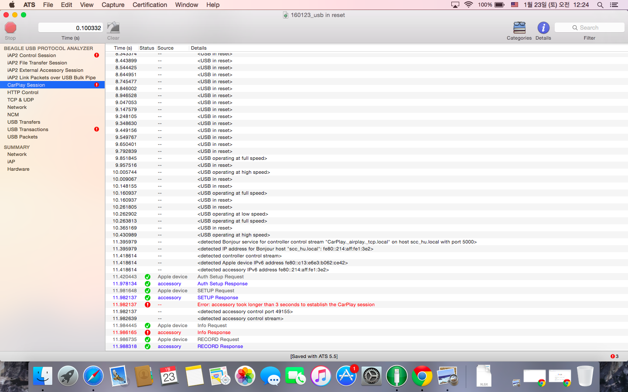Select HTTP Control category
628x392 pixels.
(x=52, y=92)
